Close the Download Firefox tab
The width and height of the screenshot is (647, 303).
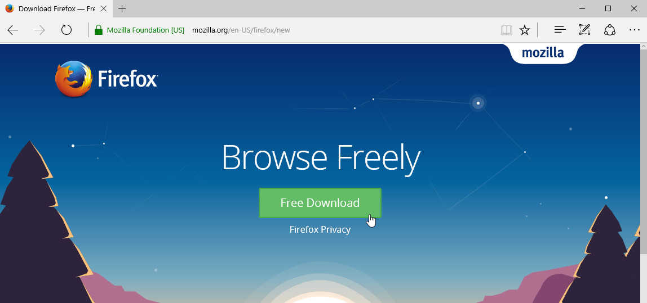point(104,8)
